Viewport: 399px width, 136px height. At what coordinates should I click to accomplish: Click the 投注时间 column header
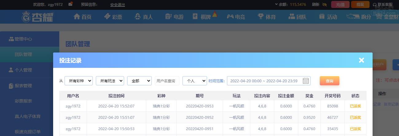tap(116, 96)
